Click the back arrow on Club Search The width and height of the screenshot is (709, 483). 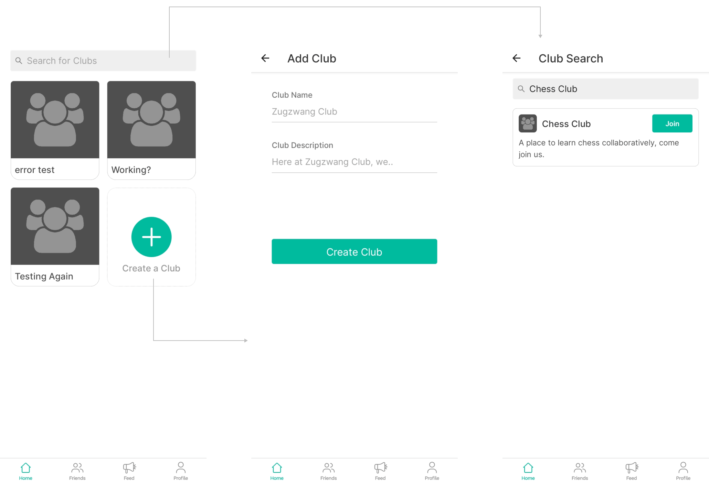click(516, 57)
